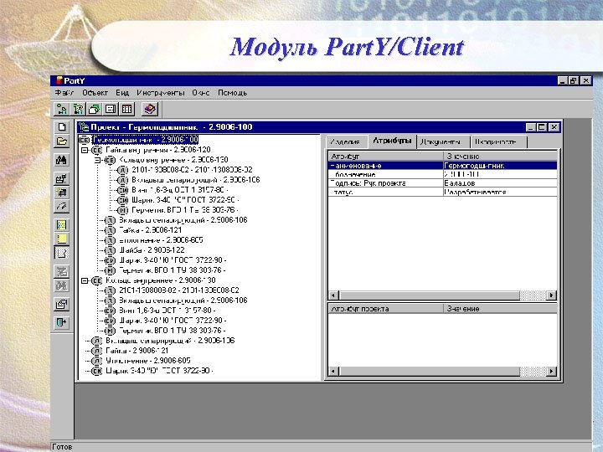Open the Вид menu
603x452 pixels.
coord(122,93)
